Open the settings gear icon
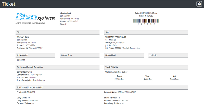The image size is (204, 107). point(199,4)
